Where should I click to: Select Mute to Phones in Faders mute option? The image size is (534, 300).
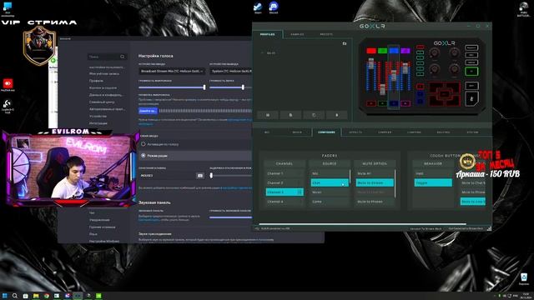point(375,202)
